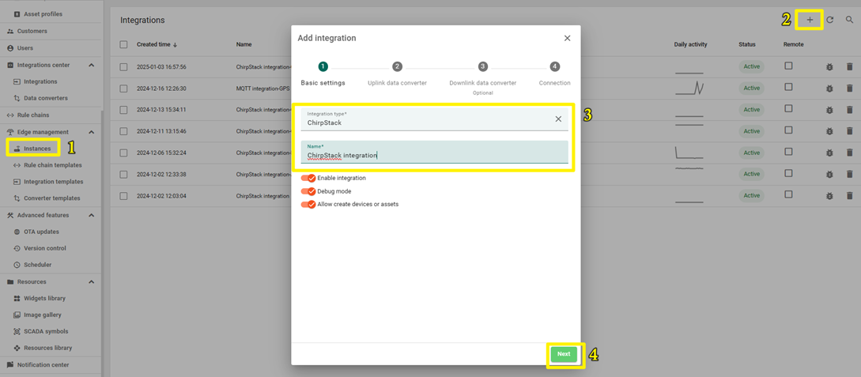Image resolution: width=861 pixels, height=377 pixels.
Task: Refresh the integrations list
Action: [x=830, y=20]
